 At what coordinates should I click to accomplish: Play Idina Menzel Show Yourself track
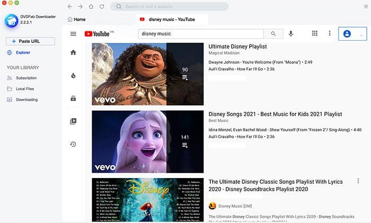pos(285,130)
